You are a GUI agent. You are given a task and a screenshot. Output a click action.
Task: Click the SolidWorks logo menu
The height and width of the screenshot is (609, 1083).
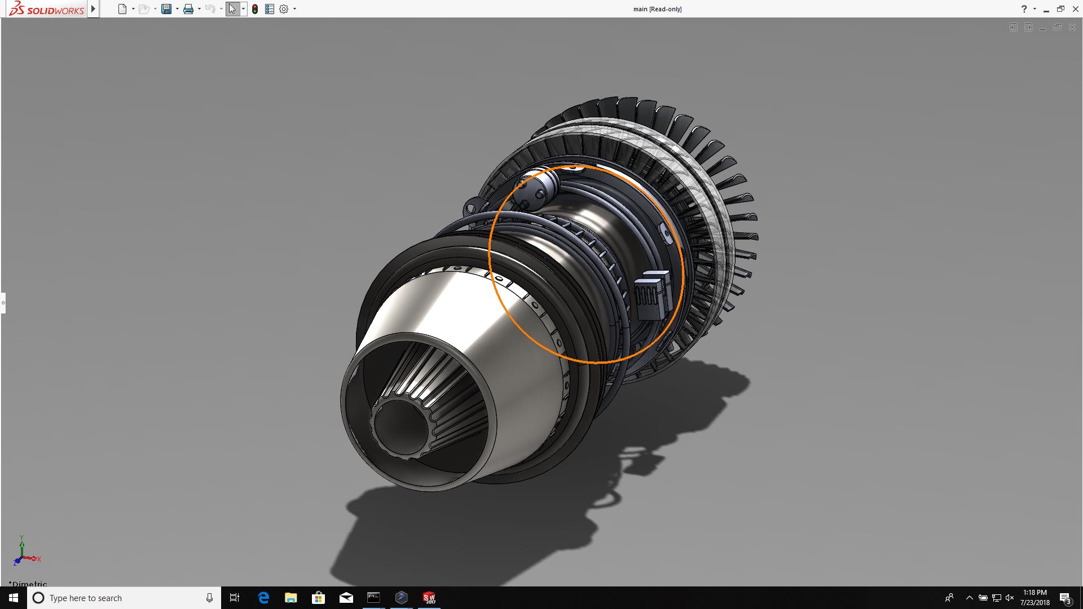(46, 9)
